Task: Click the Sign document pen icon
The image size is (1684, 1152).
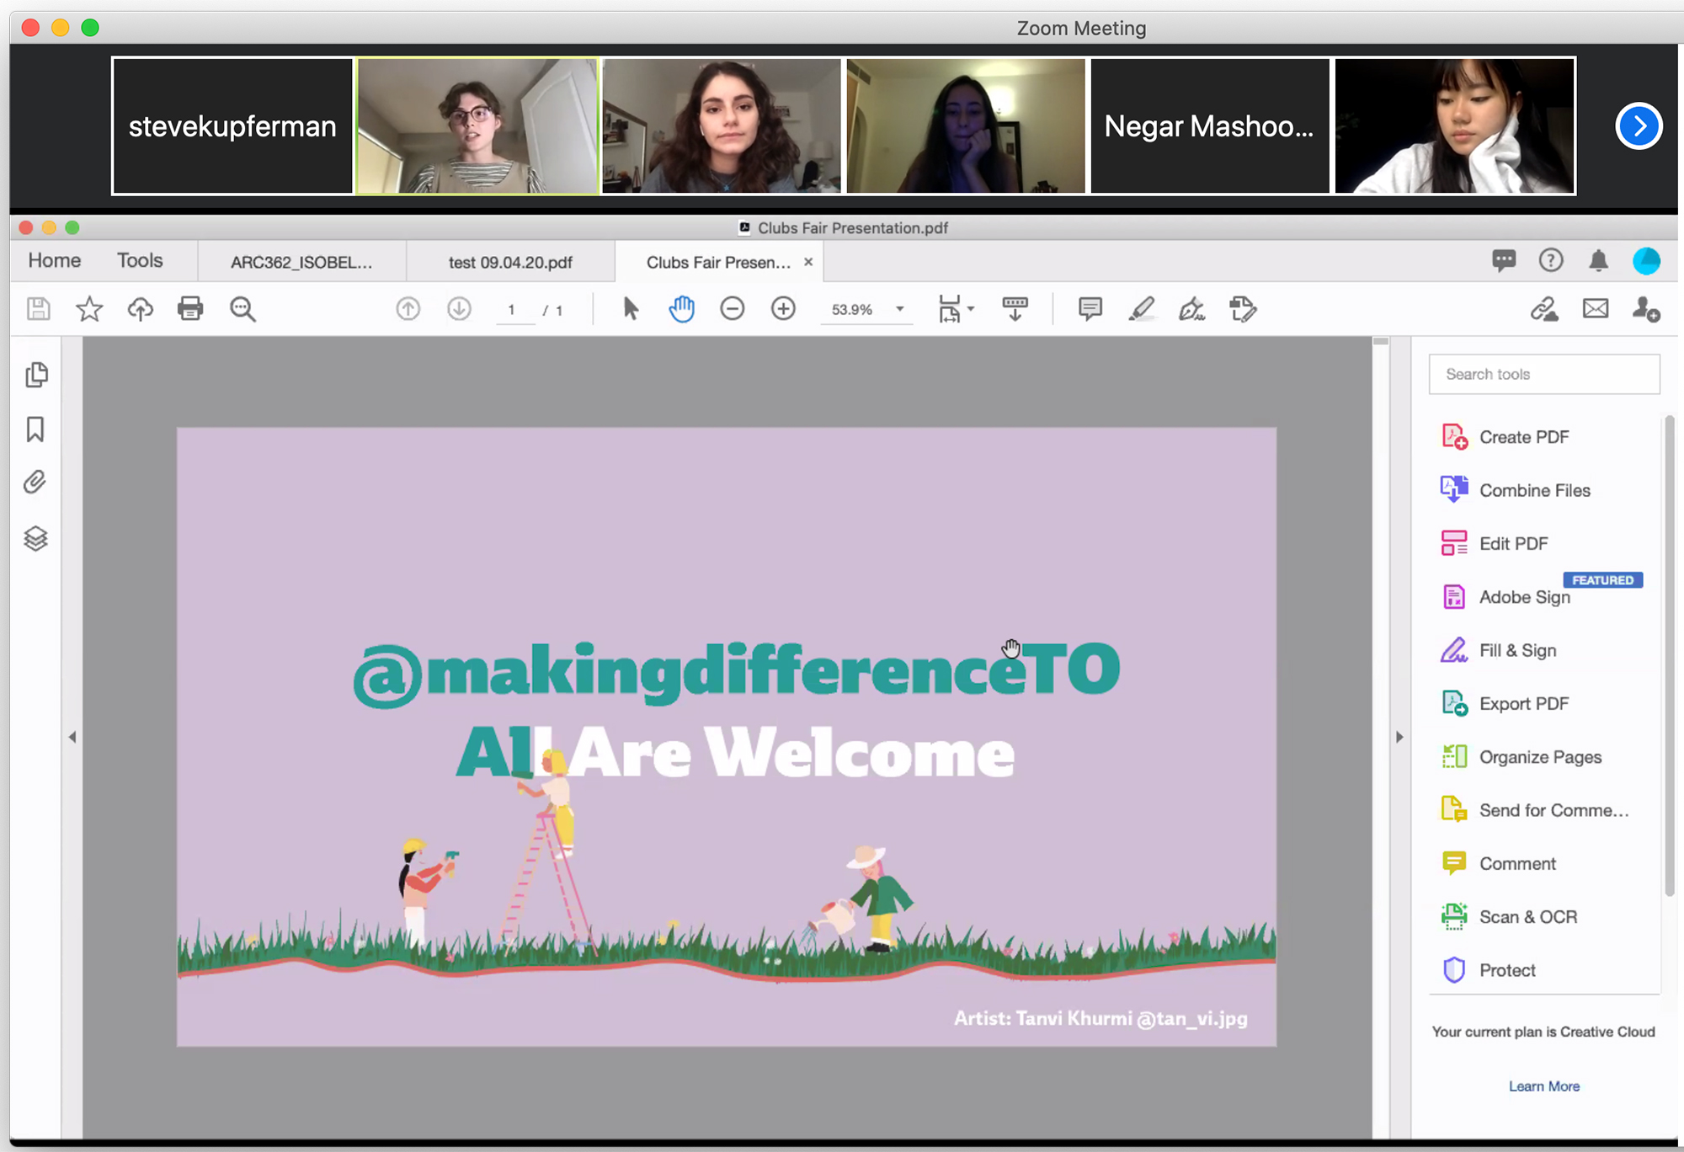Action: point(1191,309)
